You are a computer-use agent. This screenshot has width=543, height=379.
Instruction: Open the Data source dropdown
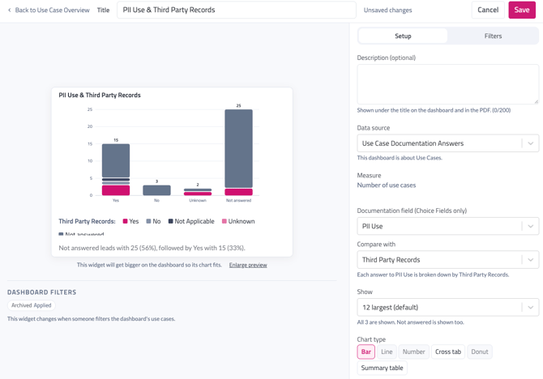pyautogui.click(x=447, y=143)
